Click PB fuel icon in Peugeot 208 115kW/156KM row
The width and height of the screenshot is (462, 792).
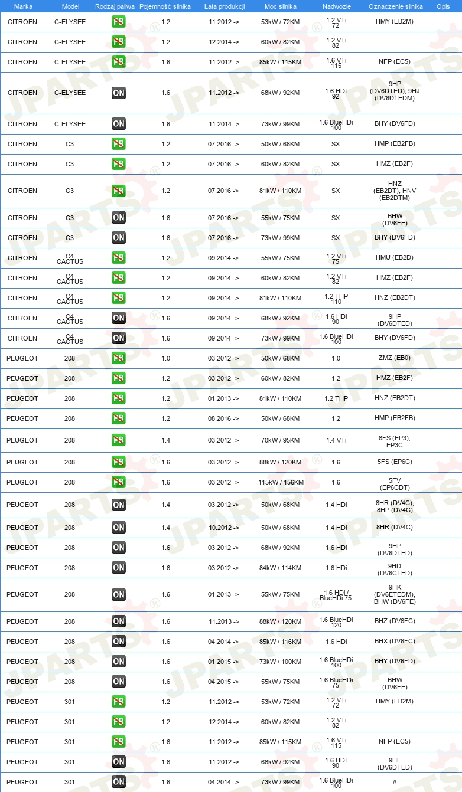pos(119,482)
